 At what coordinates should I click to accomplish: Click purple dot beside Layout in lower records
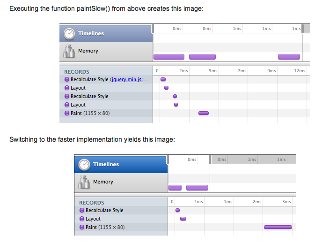[x=82, y=219]
